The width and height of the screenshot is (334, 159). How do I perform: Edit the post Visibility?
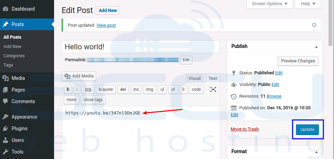pyautogui.click(x=275, y=85)
